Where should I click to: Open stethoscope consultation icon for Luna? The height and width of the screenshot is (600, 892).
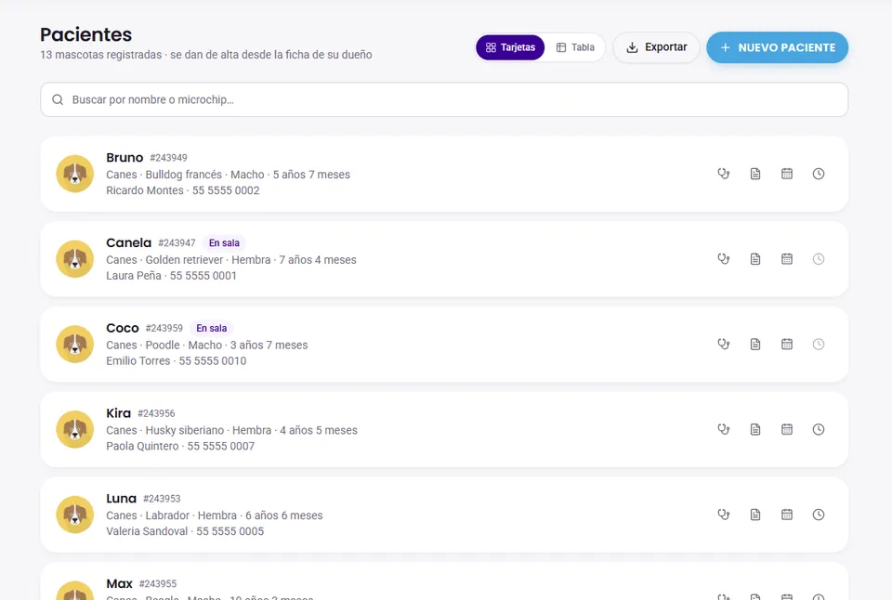723,515
